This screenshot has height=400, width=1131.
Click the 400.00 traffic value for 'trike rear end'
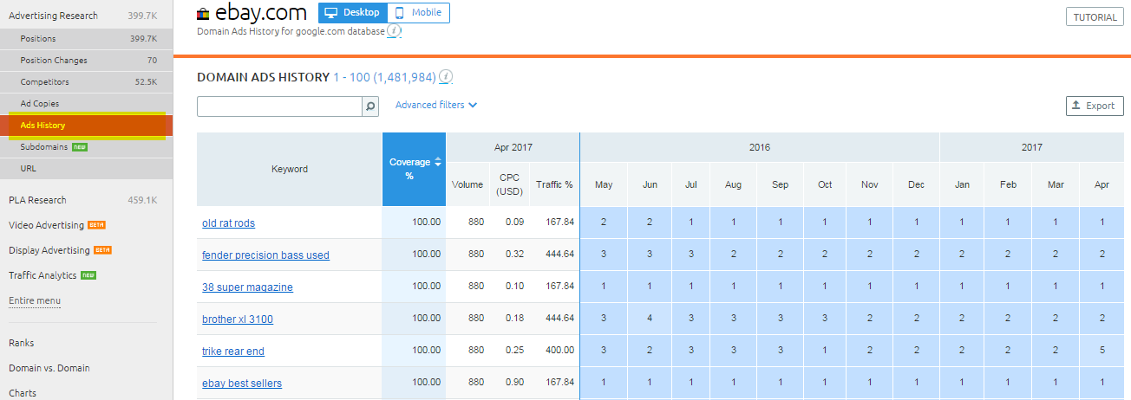tap(559, 351)
